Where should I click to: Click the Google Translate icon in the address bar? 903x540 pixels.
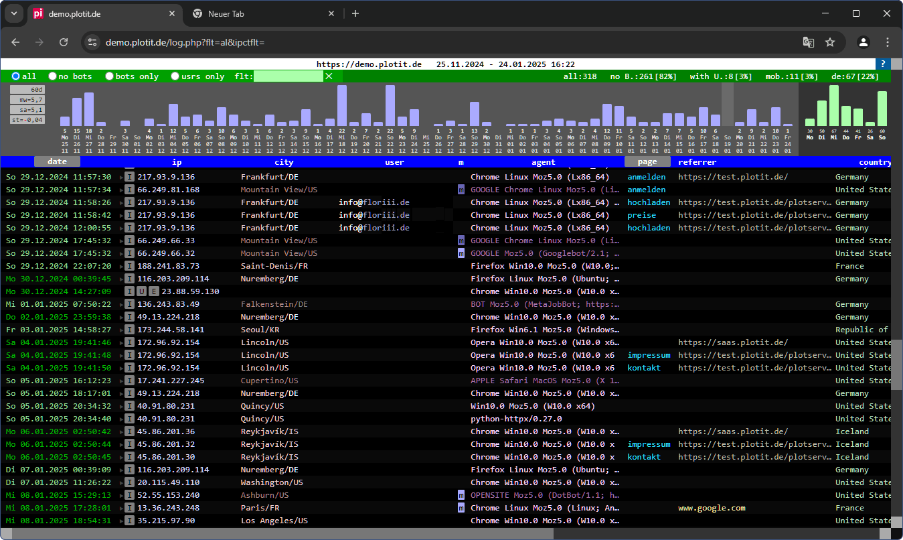pyautogui.click(x=809, y=42)
